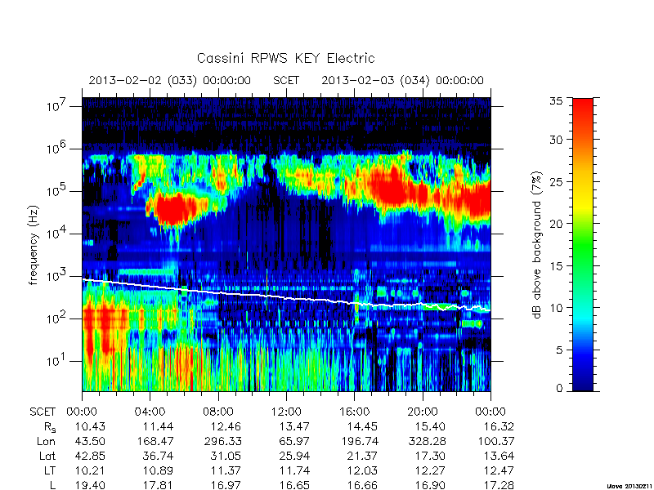Select the '2013-02-03 (034) 00:00:00' end date label
Viewport: 654px width, 490px height.
[402, 80]
